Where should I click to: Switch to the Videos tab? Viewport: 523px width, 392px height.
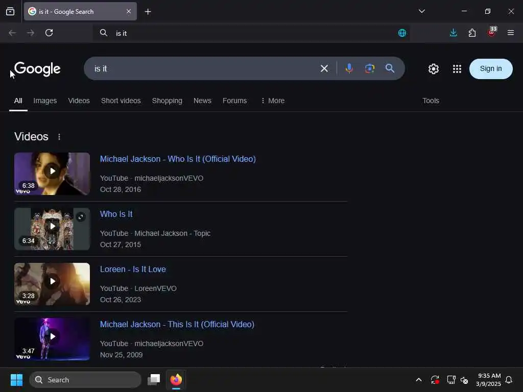pos(79,101)
